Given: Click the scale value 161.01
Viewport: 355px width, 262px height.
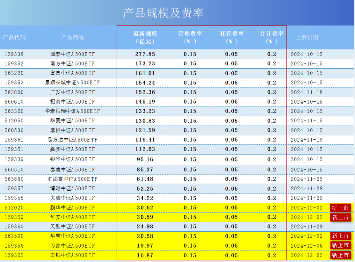Looking at the screenshot, I should click(145, 73).
